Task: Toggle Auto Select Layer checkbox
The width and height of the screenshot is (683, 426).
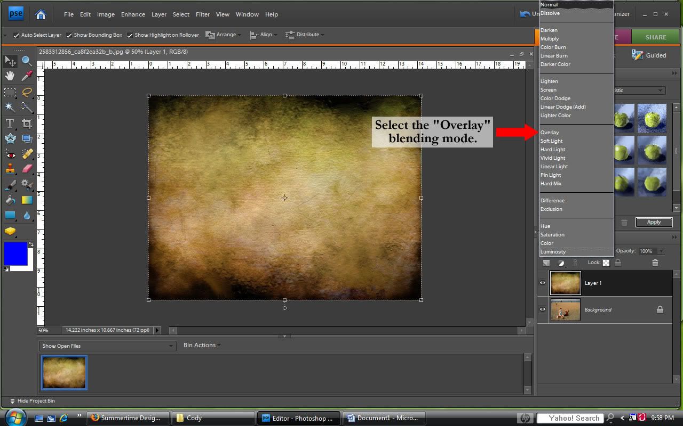Action: (x=16, y=35)
